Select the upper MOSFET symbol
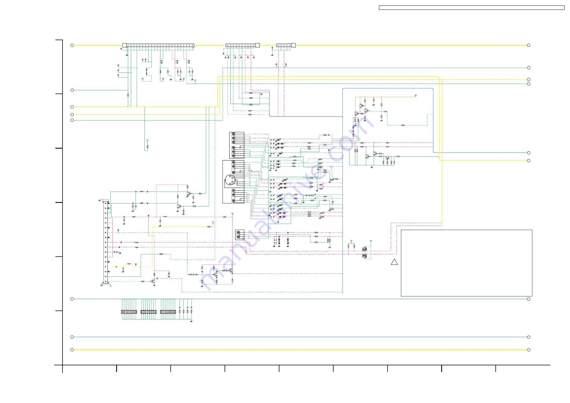 tap(365, 249)
